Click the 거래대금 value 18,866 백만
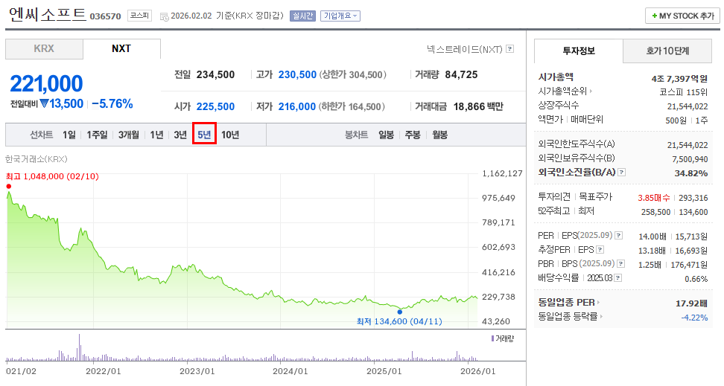Viewport: 724px width, 386px height. (478, 106)
